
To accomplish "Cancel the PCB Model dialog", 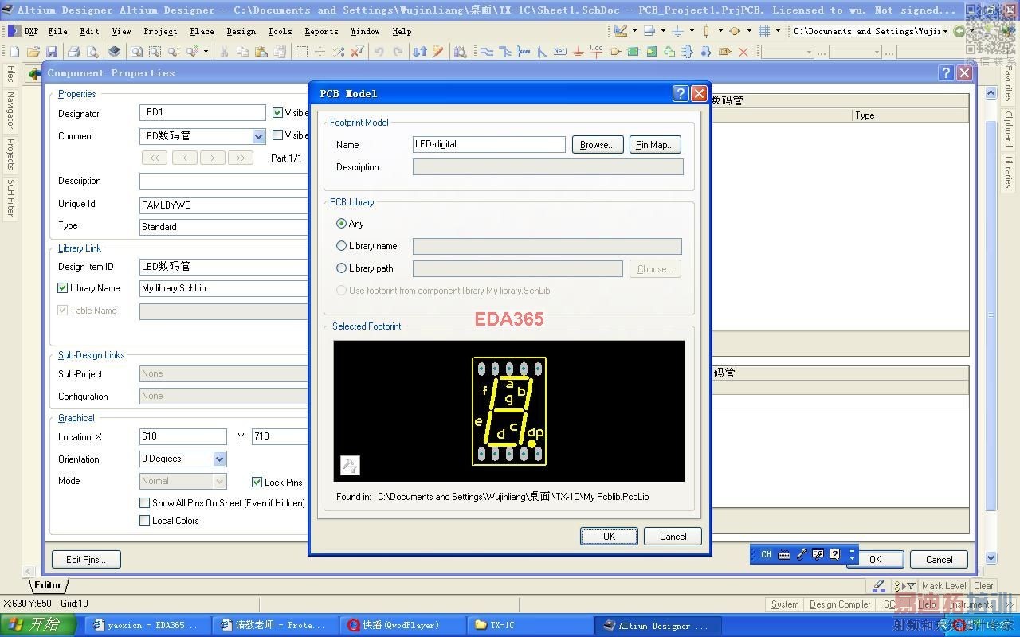I will point(673,537).
